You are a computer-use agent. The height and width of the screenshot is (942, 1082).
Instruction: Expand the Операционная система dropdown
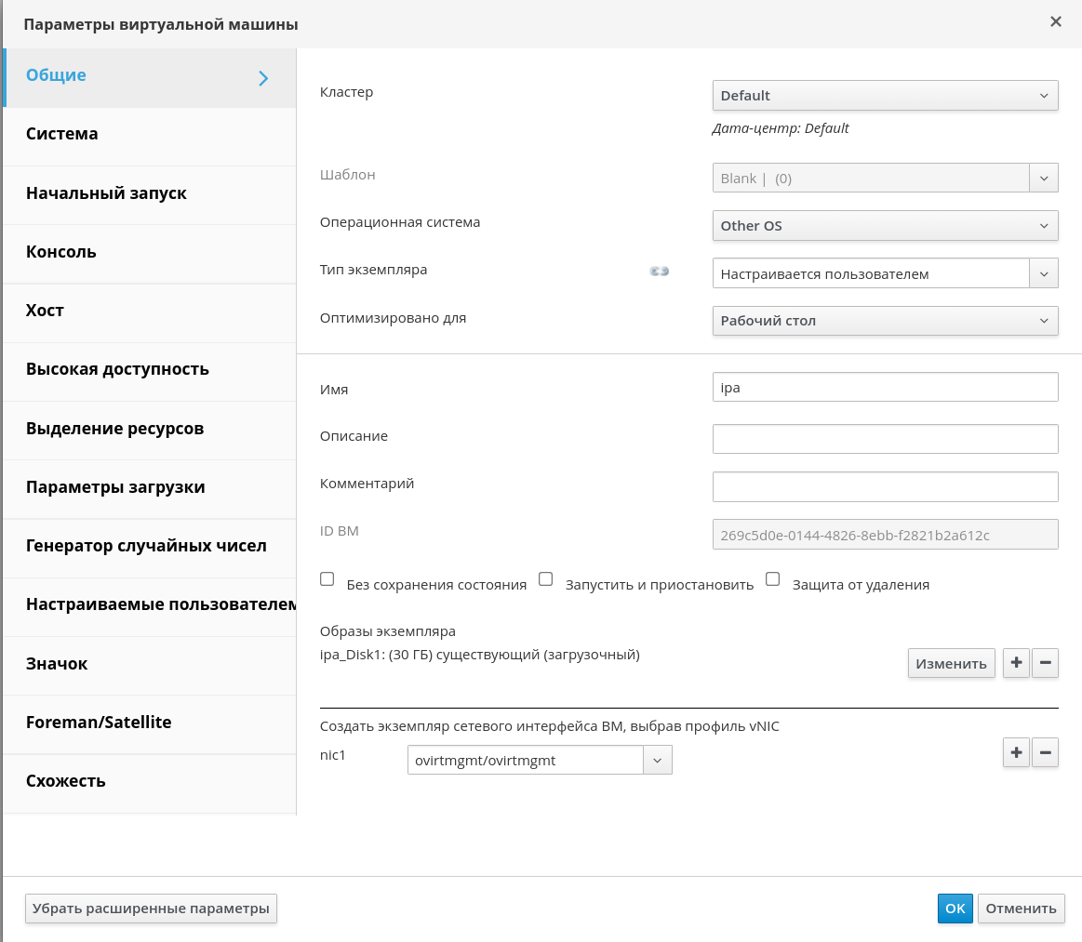(885, 226)
